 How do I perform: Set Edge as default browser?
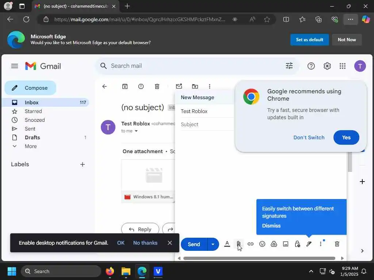(x=310, y=40)
